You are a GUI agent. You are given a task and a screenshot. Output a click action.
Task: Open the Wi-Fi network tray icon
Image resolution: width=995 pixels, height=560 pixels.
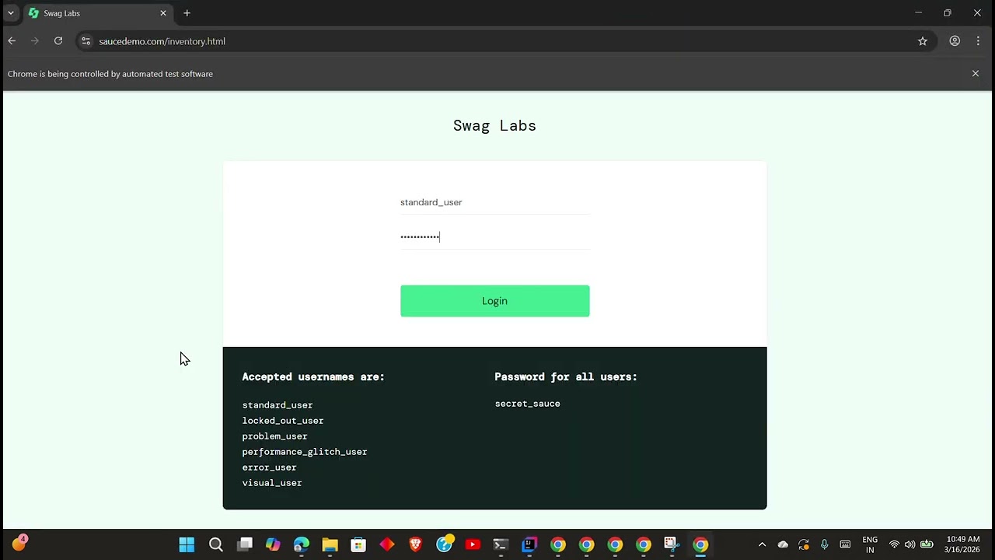pos(894,544)
